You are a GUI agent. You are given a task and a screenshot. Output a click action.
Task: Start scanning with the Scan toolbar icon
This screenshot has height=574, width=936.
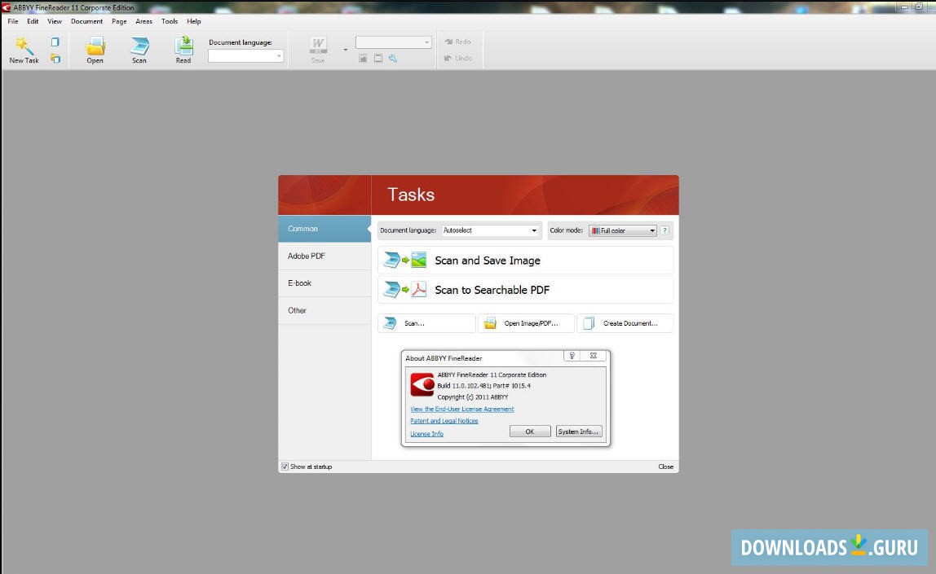[x=139, y=50]
